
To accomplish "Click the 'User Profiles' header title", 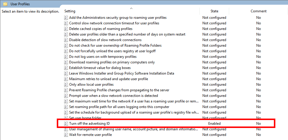I will 20,4.
